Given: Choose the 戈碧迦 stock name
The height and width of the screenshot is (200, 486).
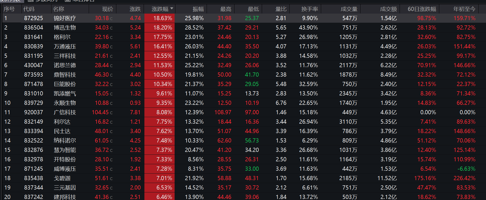Looking at the screenshot, I should click(x=62, y=178).
